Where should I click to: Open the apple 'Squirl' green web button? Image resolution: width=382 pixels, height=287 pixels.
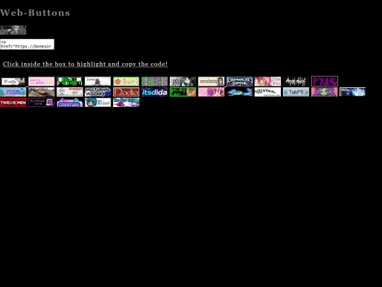click(126, 81)
